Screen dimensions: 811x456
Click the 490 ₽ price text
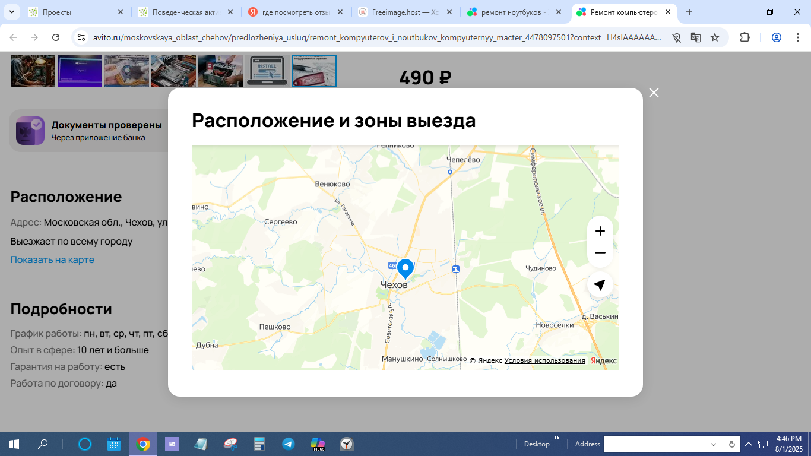(425, 78)
